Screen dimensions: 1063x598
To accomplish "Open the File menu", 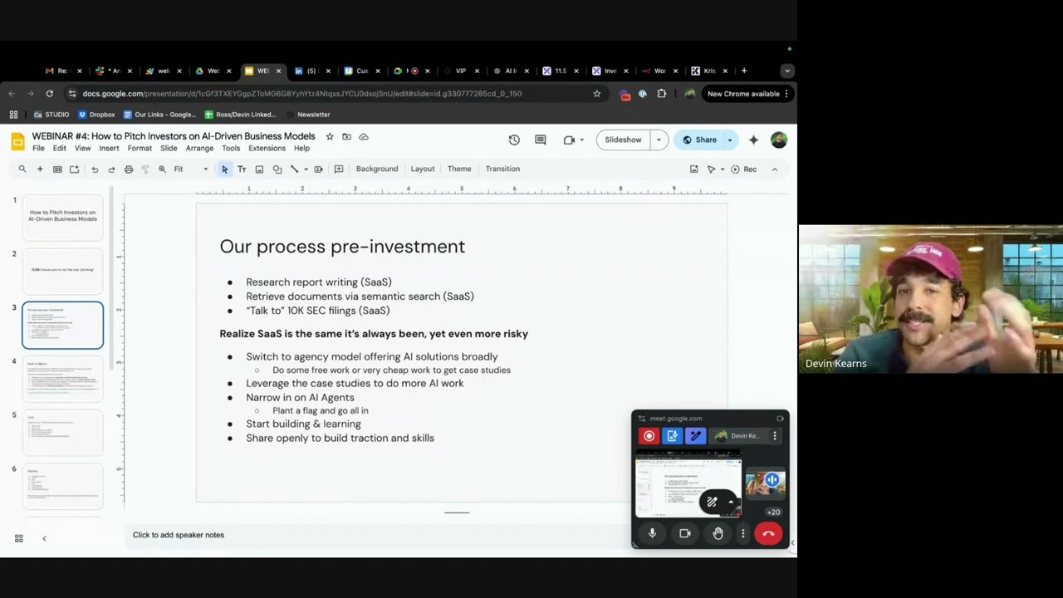I will pyautogui.click(x=38, y=149).
